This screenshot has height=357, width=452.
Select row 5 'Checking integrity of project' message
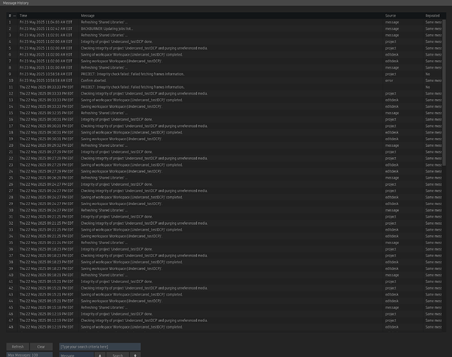[x=144, y=48]
